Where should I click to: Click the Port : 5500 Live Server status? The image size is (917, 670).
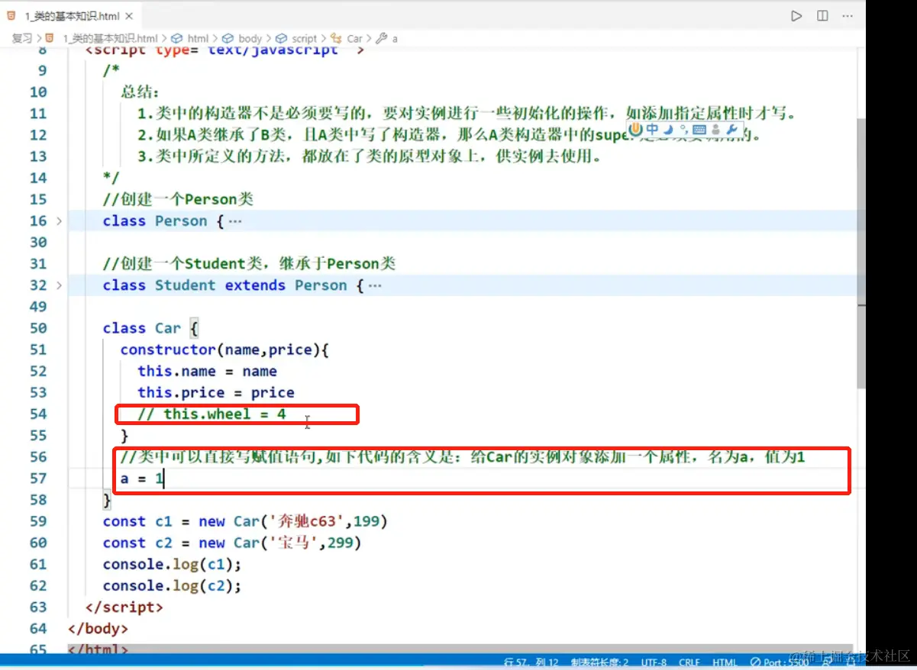coord(778,662)
